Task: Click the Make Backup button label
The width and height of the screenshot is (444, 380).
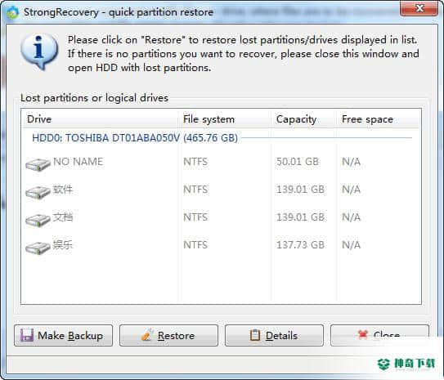Action: 70,336
